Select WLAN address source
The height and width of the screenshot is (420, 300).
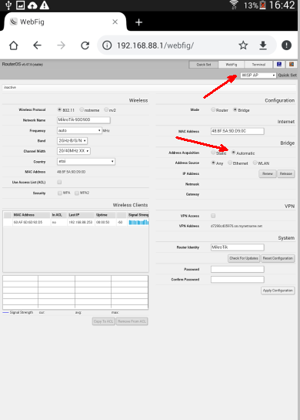pos(255,163)
